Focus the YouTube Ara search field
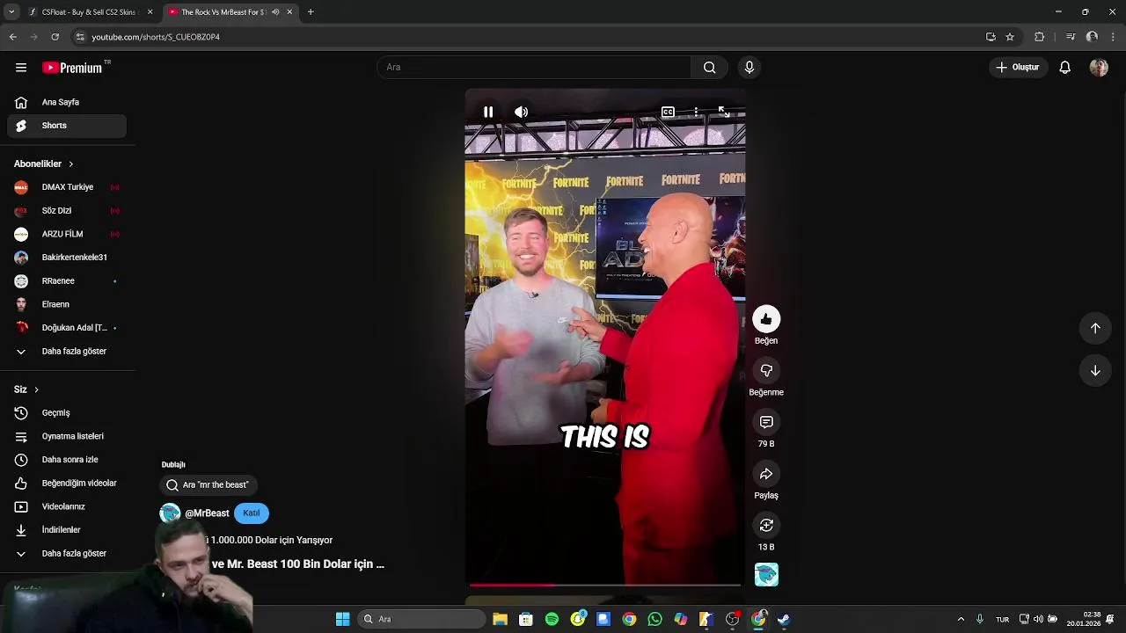Image resolution: width=1126 pixels, height=633 pixels. tap(534, 68)
